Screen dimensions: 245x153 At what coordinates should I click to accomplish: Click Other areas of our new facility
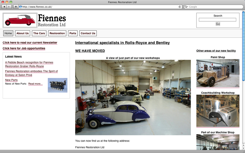coord(216,51)
